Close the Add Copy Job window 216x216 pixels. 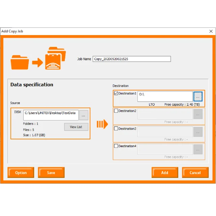[211, 31]
